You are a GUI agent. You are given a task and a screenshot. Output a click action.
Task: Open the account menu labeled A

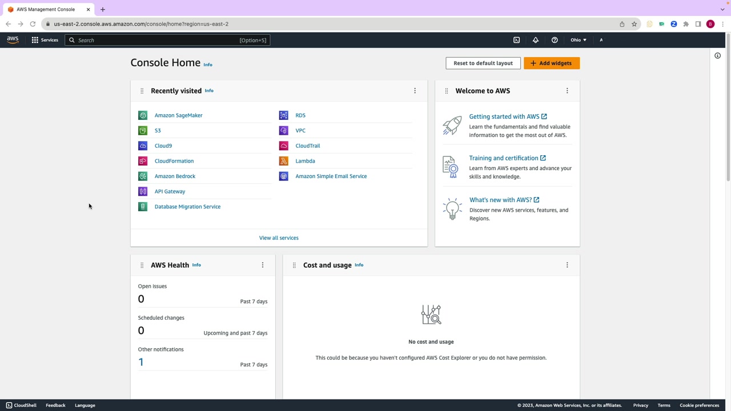tap(601, 40)
